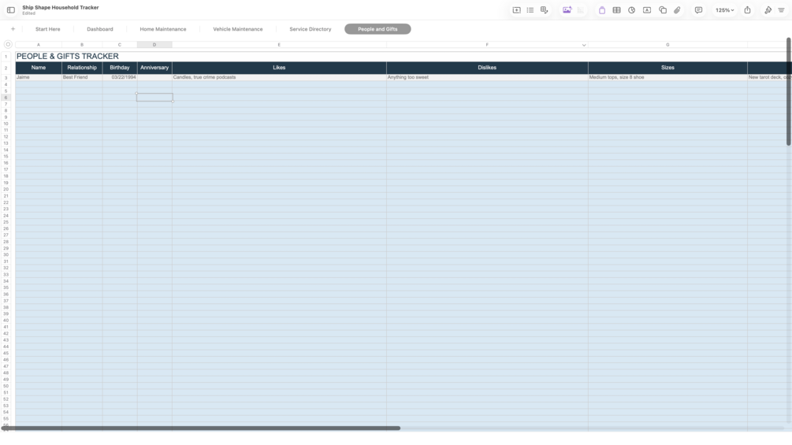Select column B header
The height and width of the screenshot is (445, 792).
point(82,45)
